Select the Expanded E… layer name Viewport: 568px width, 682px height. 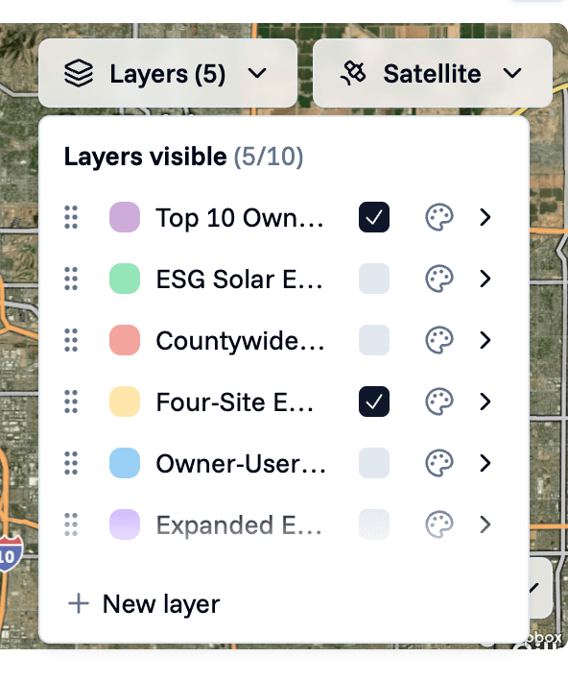[x=239, y=525]
